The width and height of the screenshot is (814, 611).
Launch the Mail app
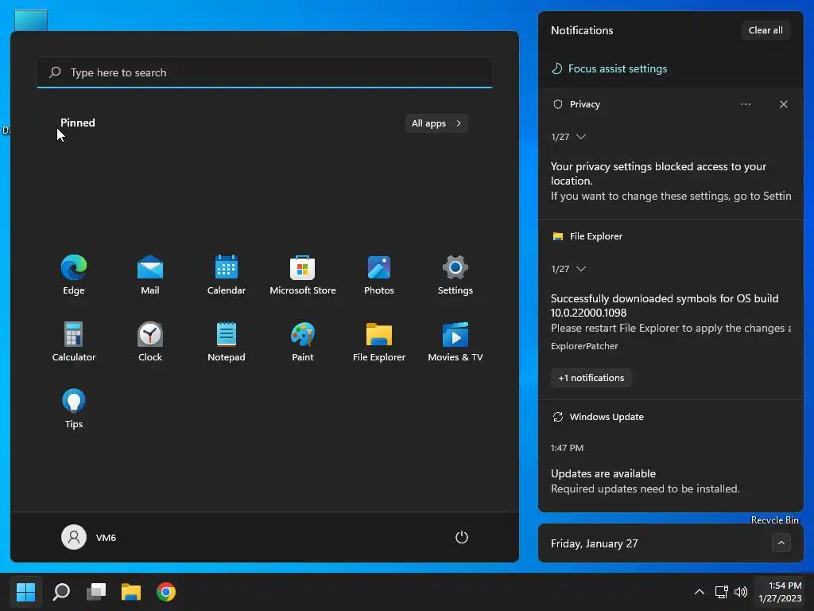point(150,274)
